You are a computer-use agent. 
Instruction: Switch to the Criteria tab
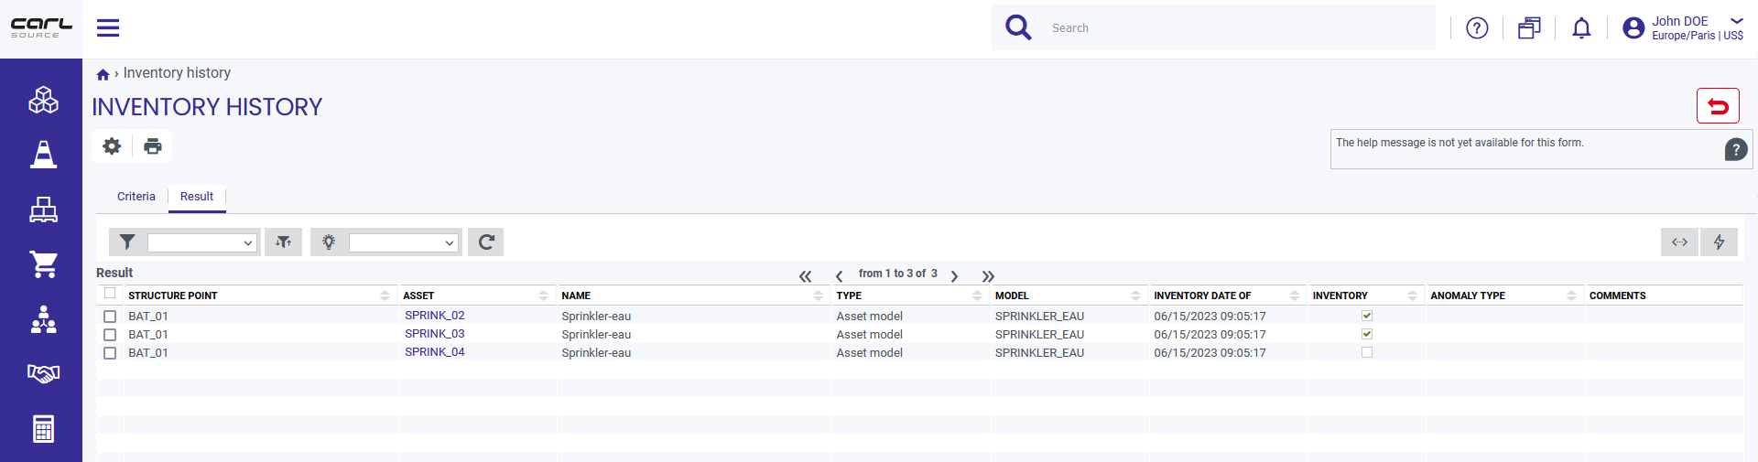(x=136, y=197)
